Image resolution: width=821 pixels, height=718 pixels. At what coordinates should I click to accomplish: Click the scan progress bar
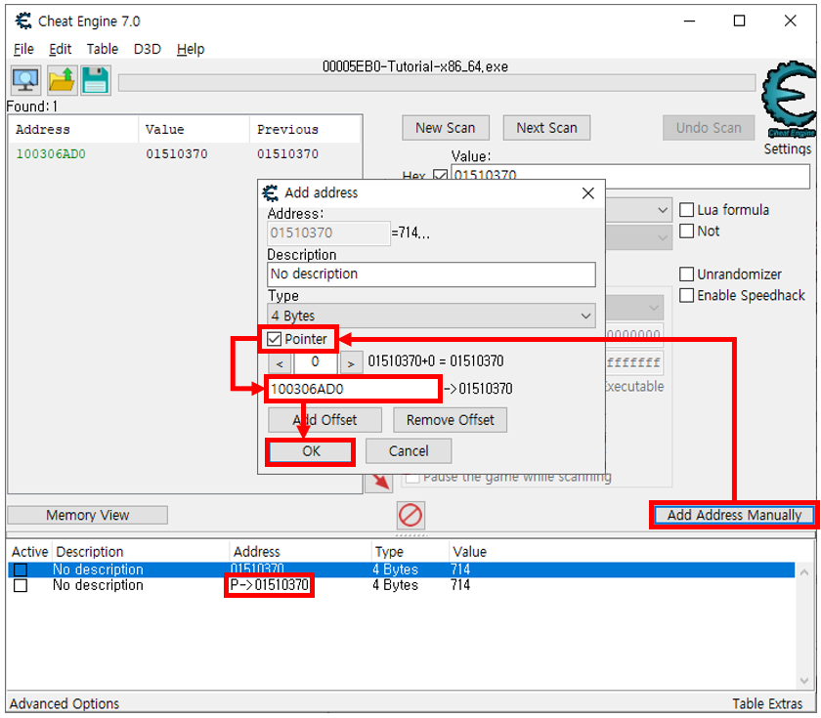(437, 83)
